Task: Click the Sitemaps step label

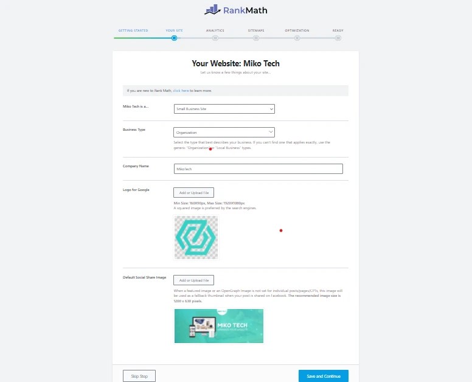Action: coord(256,30)
